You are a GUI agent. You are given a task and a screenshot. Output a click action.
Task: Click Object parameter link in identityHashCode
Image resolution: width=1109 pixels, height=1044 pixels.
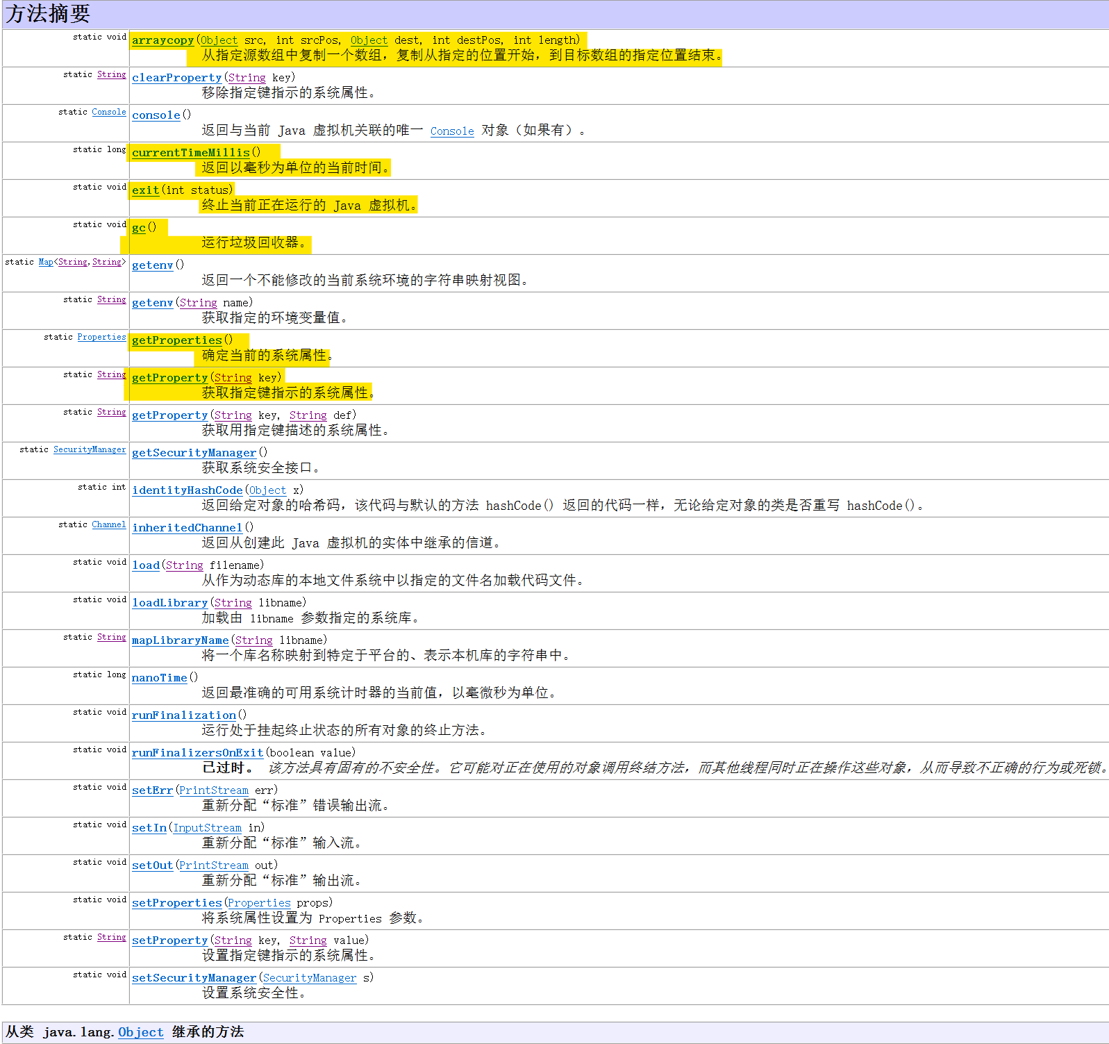tap(267, 490)
